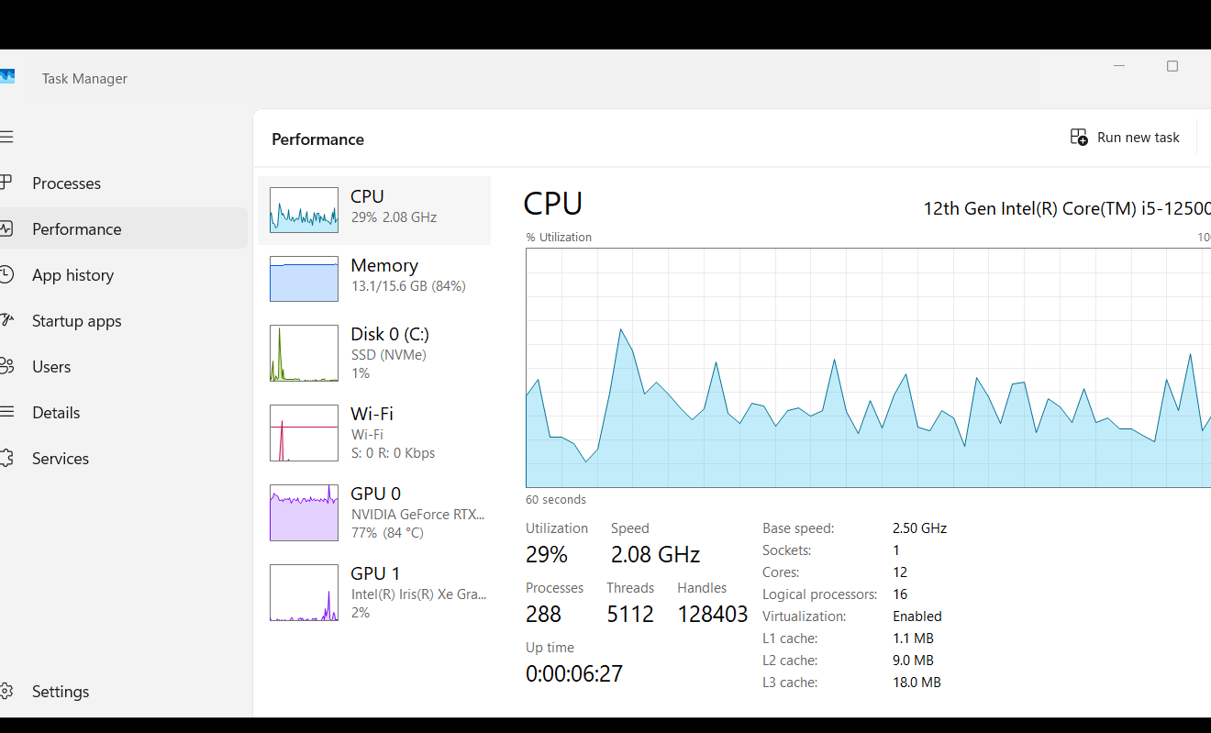Image resolution: width=1211 pixels, height=733 pixels.
Task: Click the App history clock icon
Action: pos(6,274)
